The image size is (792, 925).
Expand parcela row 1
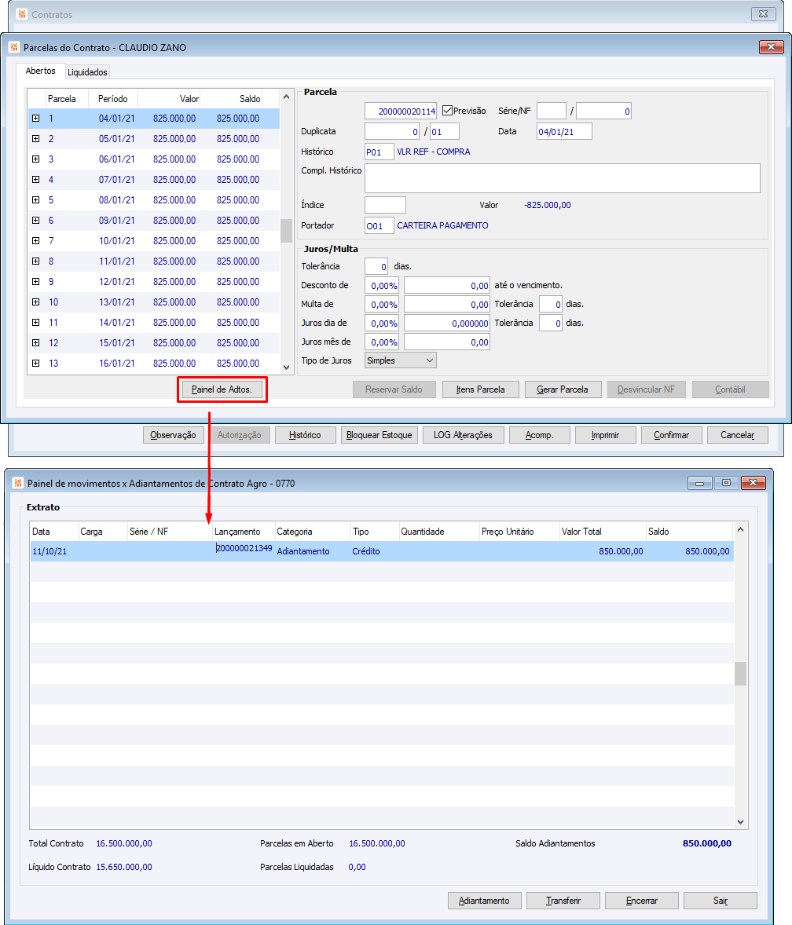(x=35, y=118)
